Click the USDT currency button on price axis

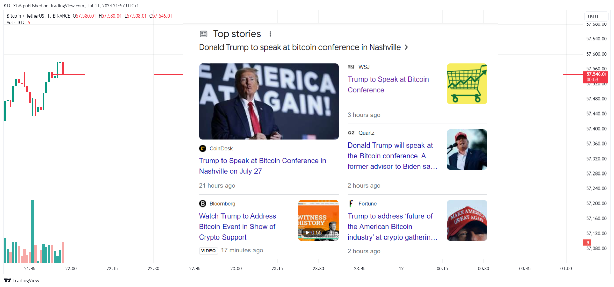tap(596, 17)
